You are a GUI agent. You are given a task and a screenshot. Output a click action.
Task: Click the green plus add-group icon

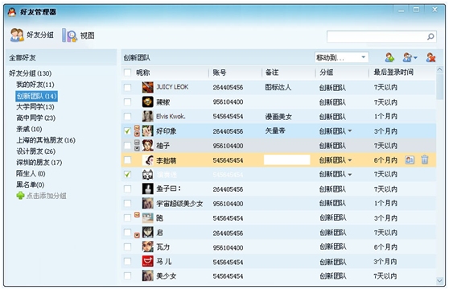(20, 196)
